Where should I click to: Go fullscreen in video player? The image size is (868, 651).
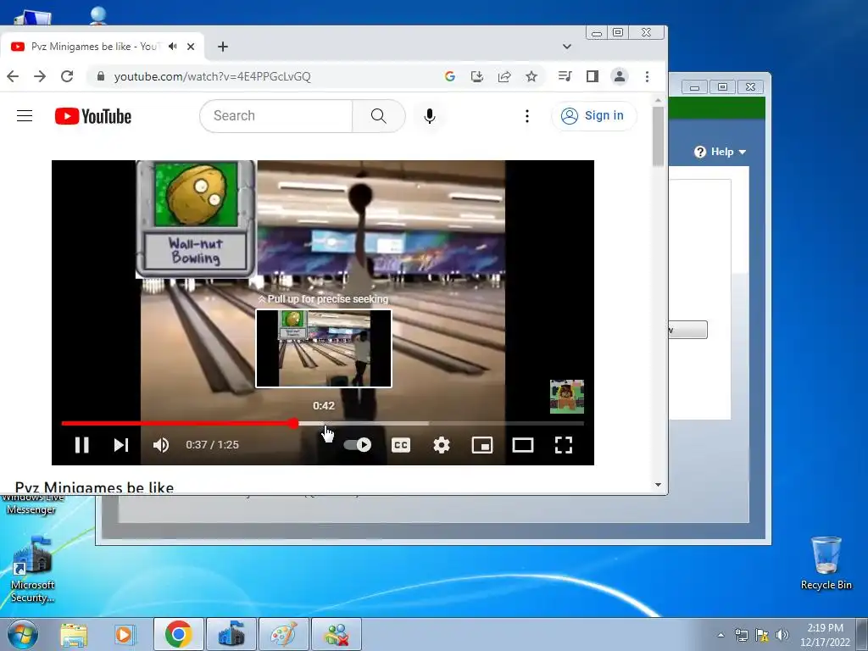[x=564, y=445]
